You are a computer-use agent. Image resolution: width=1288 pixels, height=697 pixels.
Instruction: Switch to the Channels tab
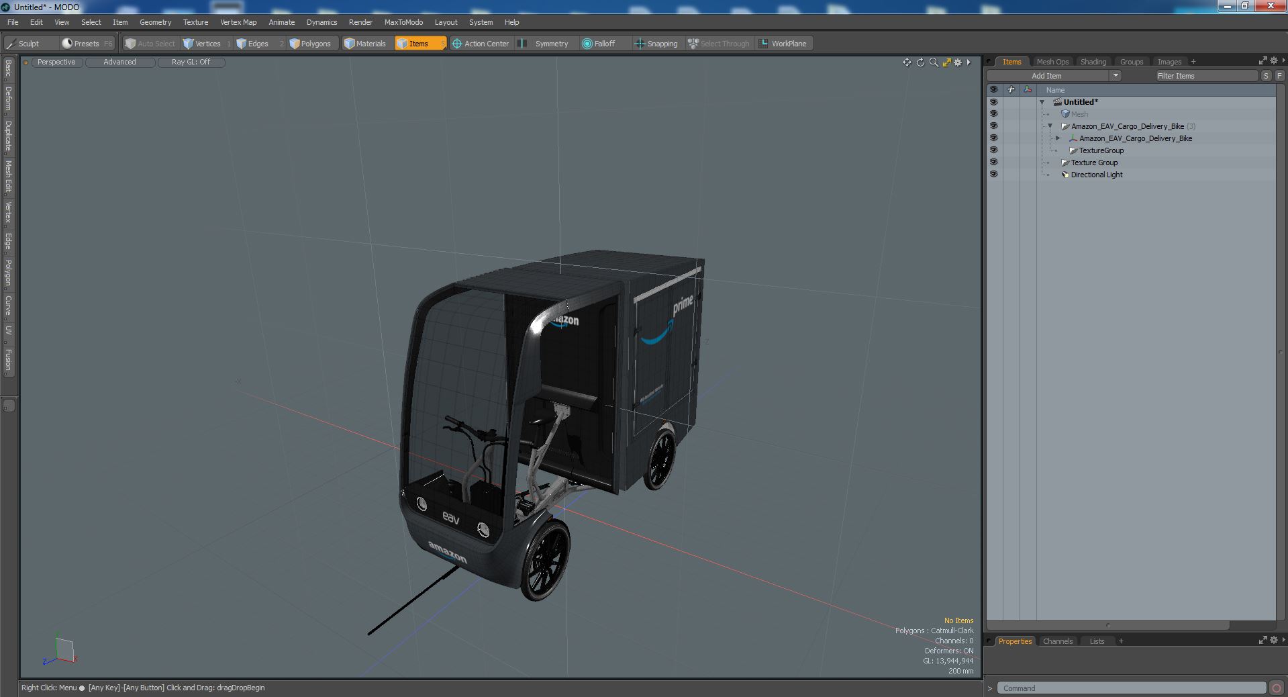pos(1057,641)
